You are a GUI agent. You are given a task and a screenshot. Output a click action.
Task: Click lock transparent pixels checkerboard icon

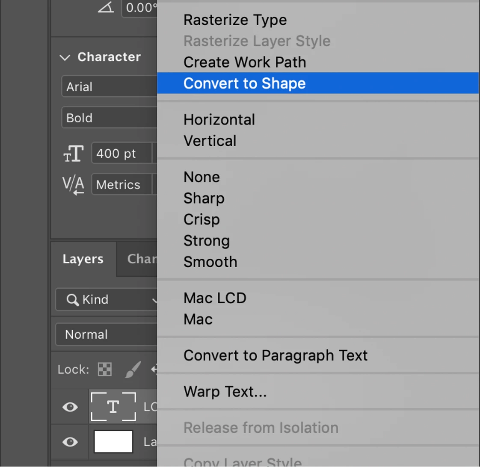pyautogui.click(x=105, y=369)
